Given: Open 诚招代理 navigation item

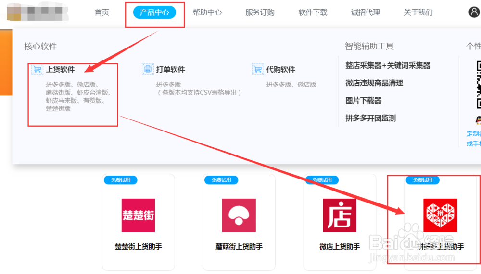Looking at the screenshot, I should [x=366, y=12].
